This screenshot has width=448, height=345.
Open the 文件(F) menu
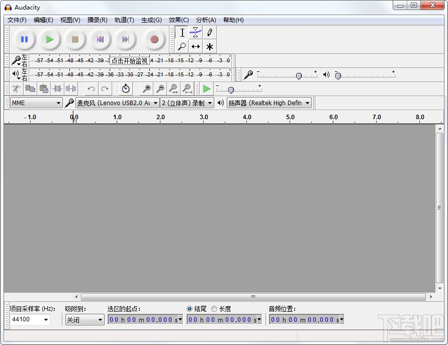coord(17,20)
